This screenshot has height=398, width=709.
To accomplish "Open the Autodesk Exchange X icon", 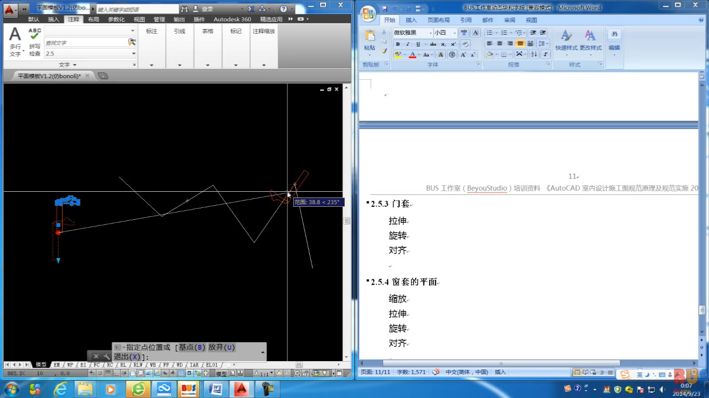I will (x=251, y=9).
